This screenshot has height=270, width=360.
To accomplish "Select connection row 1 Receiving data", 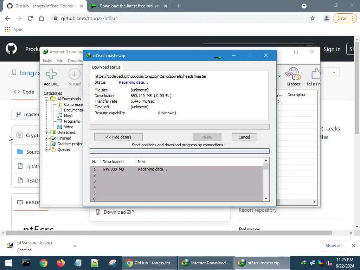I will tap(176, 169).
